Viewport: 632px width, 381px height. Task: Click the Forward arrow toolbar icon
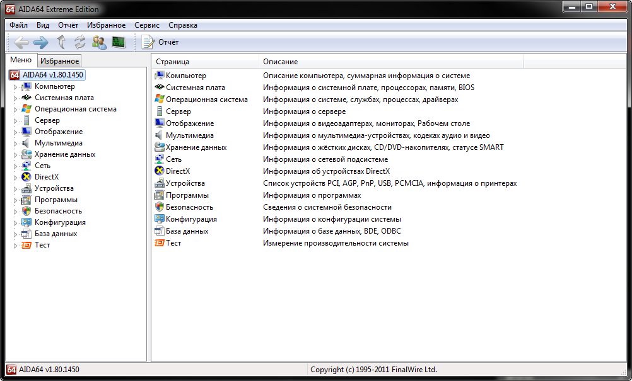41,42
